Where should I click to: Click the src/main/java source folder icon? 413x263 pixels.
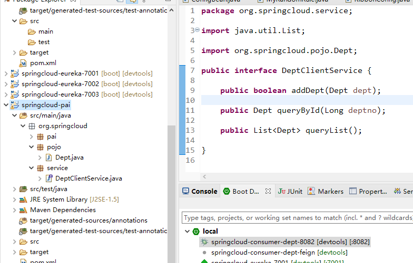point(23,115)
